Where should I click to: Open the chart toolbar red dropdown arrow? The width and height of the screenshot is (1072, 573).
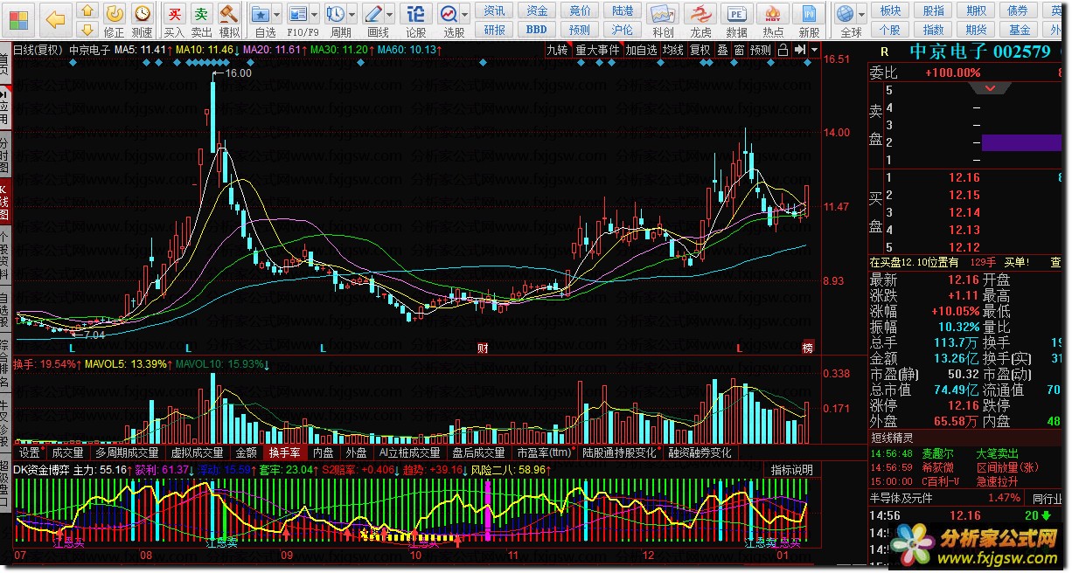815,51
